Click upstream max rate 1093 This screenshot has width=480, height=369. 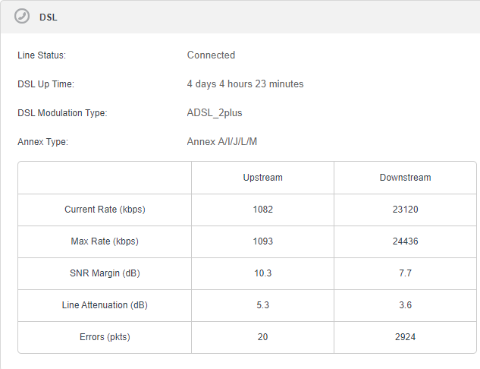262,241
